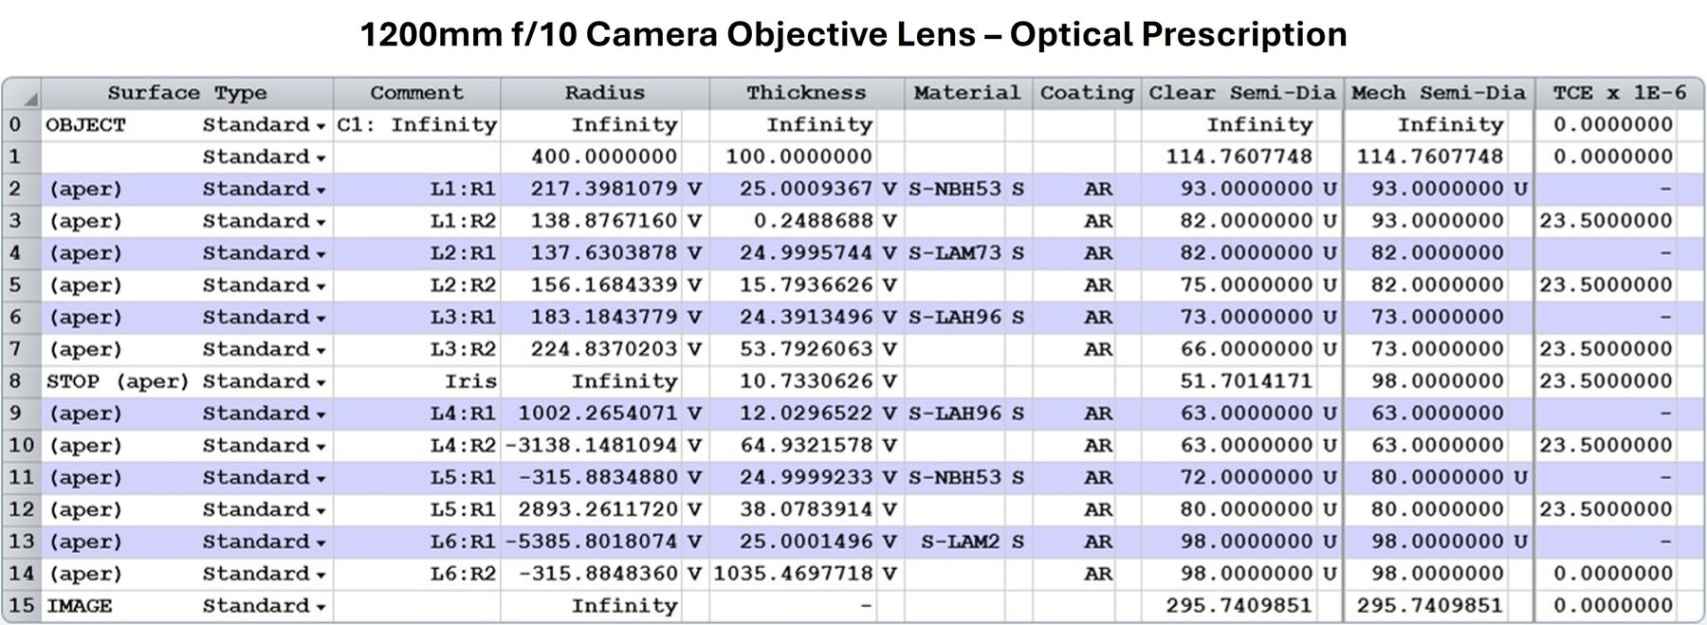Expand the Surface Type dropdown on STOP surface 8

click(321, 383)
